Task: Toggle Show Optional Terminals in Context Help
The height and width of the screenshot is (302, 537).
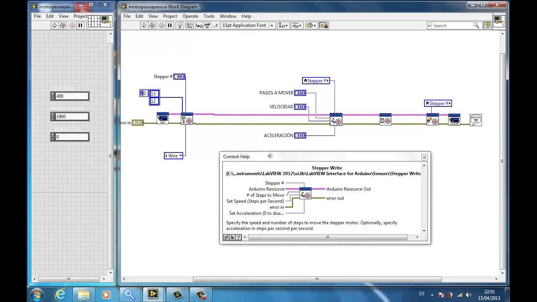Action: click(x=226, y=237)
